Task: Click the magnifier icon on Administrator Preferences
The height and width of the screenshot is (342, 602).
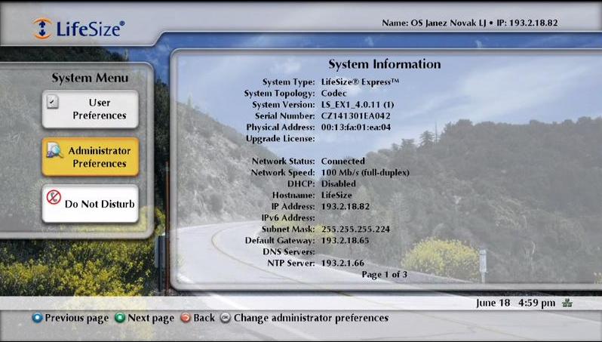Action: pos(54,150)
